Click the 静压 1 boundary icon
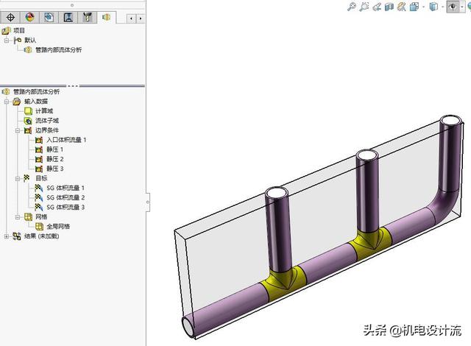471x346 pixels. click(x=39, y=149)
